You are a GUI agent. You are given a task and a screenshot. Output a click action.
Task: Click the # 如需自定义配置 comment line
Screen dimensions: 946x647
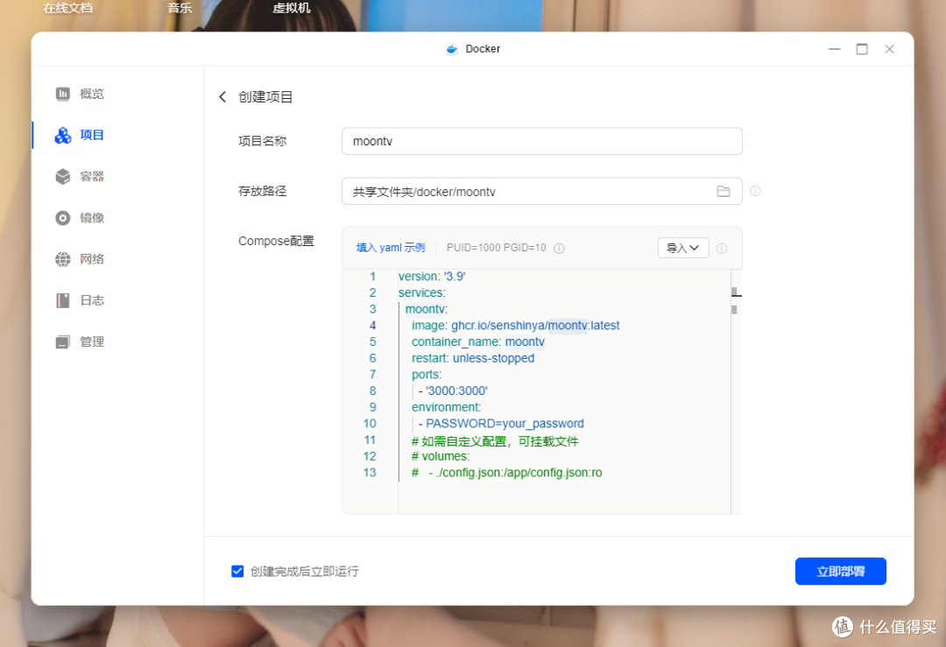(x=495, y=440)
